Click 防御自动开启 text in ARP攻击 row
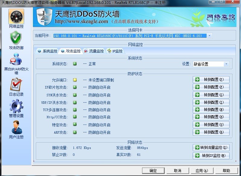Screen dimensions: 241x176 point(99,132)
